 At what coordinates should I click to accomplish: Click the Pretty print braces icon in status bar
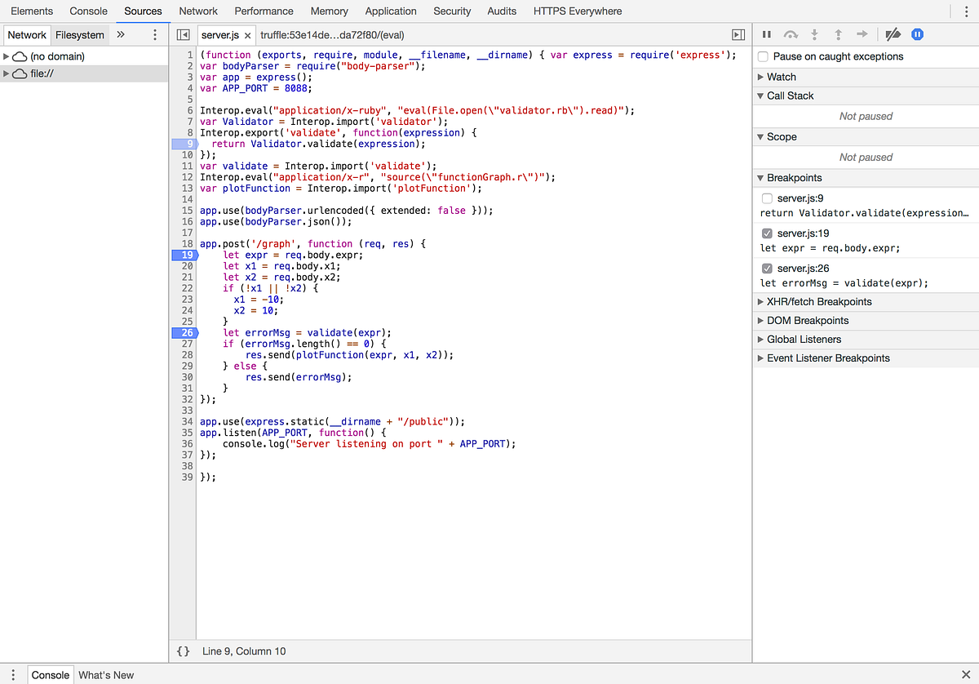(x=184, y=651)
